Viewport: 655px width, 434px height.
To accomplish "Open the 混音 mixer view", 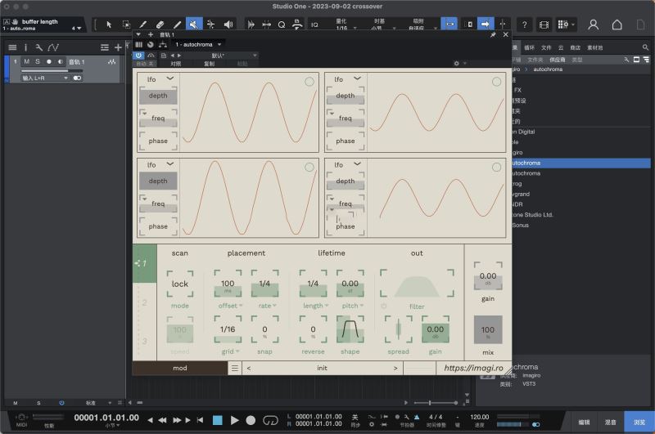I will tap(610, 422).
